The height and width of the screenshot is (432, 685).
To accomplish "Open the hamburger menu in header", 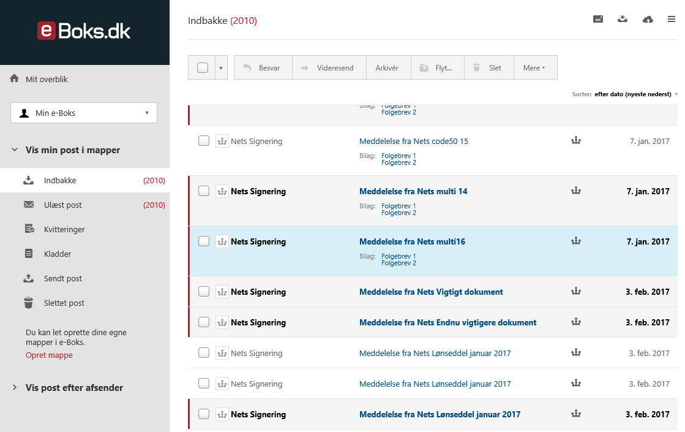I will tap(672, 19).
